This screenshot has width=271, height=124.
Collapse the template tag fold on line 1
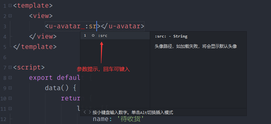coord(10,6)
